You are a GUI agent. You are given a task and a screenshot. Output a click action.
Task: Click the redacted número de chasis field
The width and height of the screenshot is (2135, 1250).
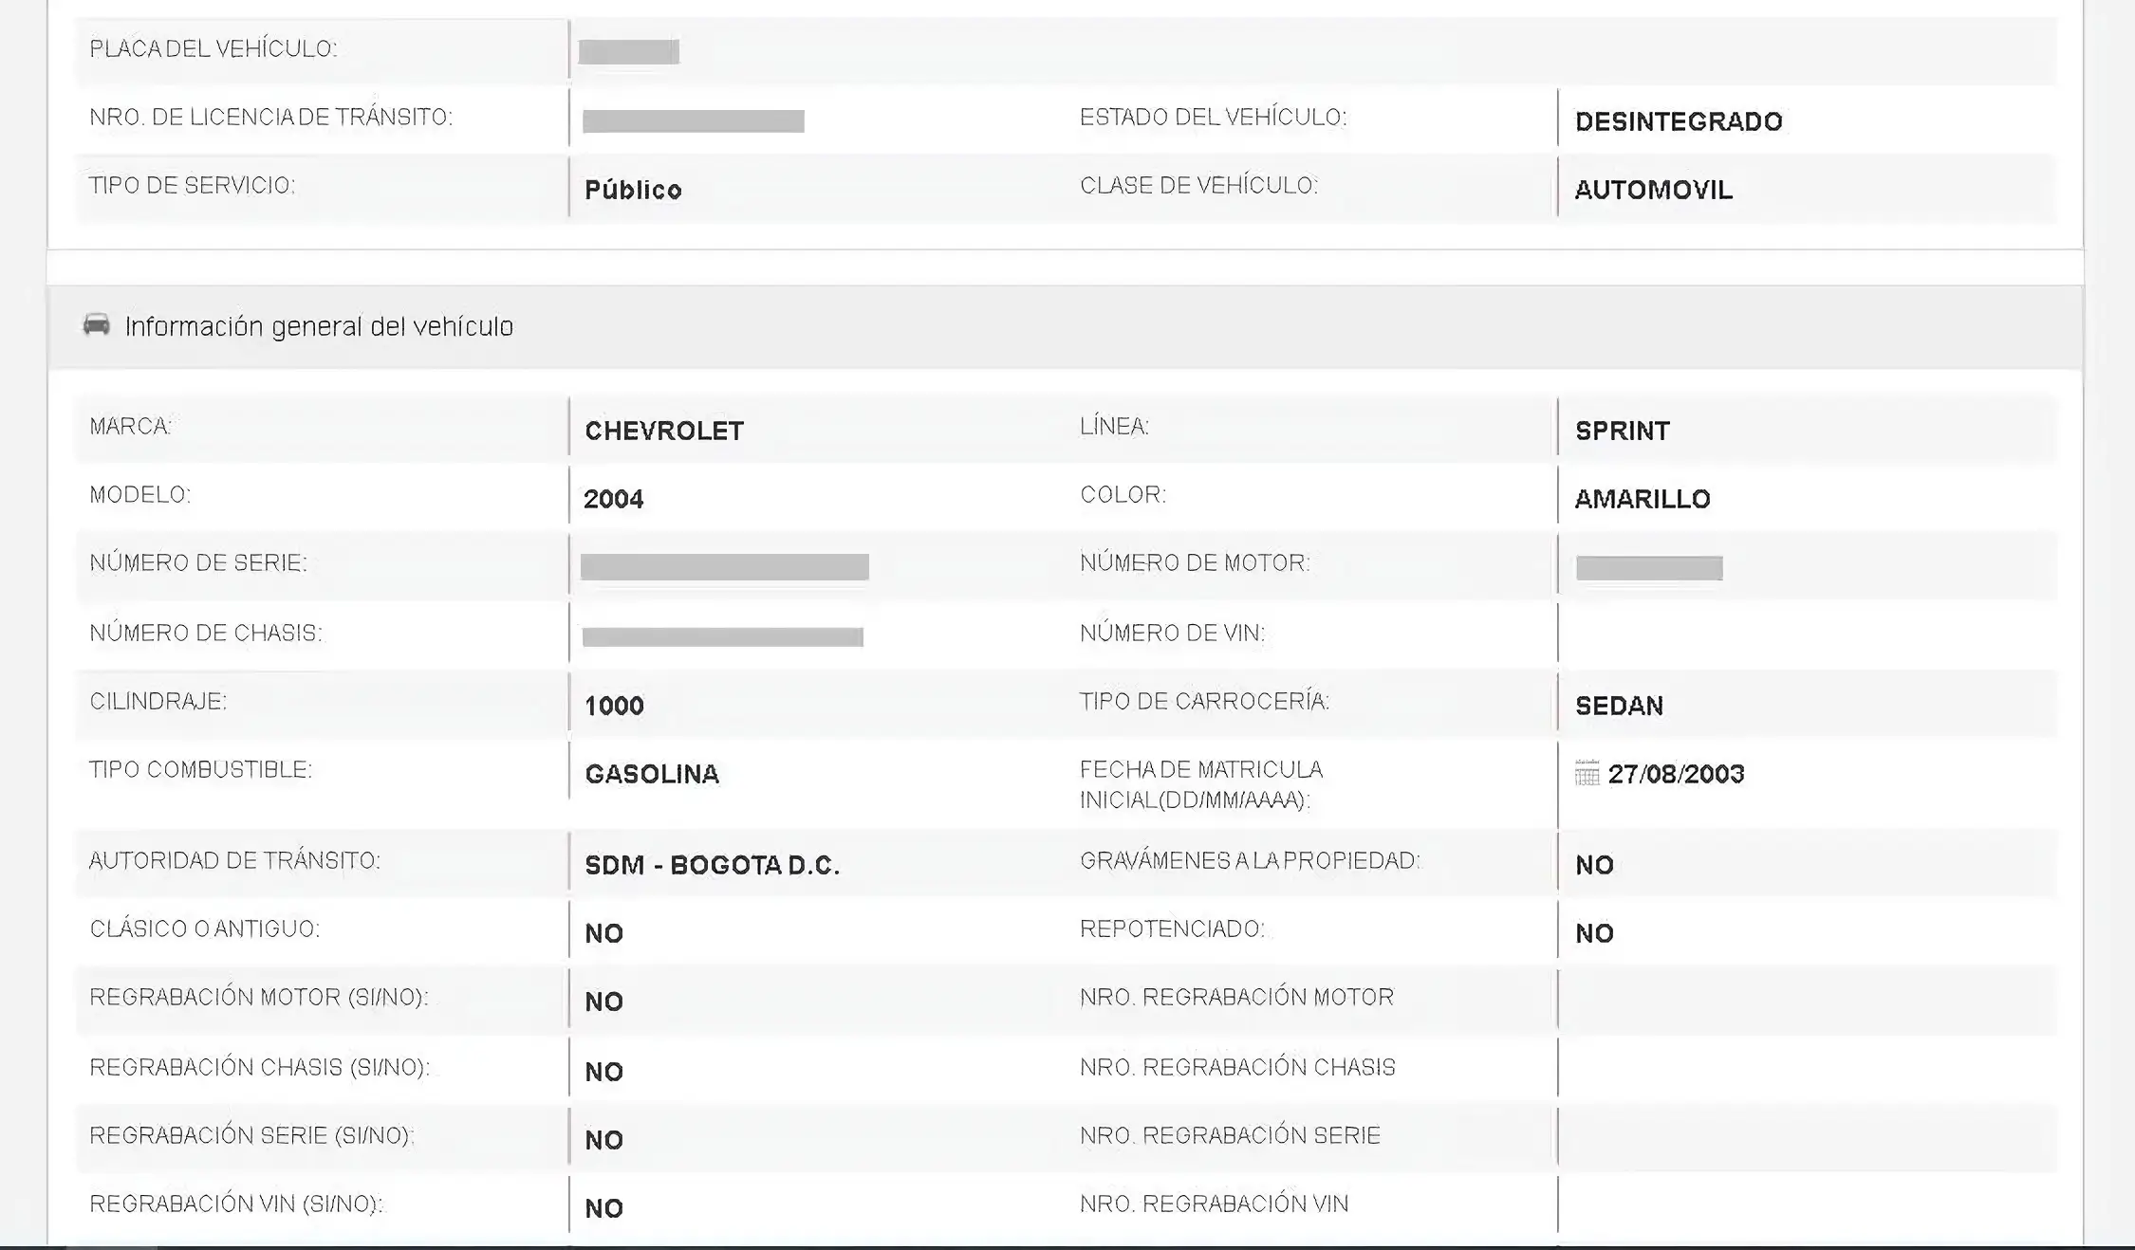click(x=723, y=636)
